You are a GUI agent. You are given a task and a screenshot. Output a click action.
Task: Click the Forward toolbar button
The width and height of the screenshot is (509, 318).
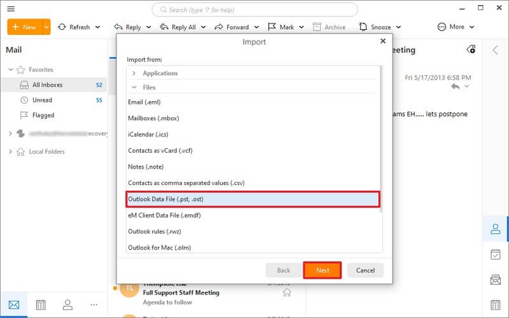click(232, 27)
